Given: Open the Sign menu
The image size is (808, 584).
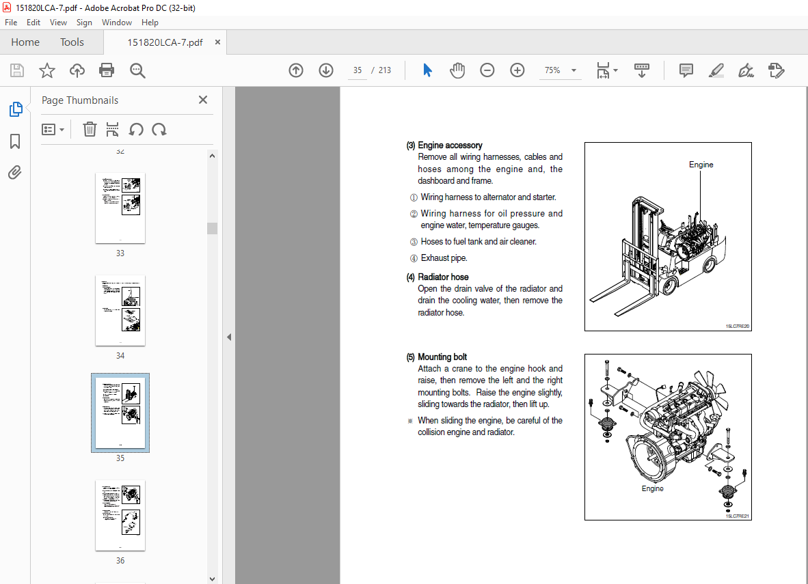Looking at the screenshot, I should click(x=84, y=22).
